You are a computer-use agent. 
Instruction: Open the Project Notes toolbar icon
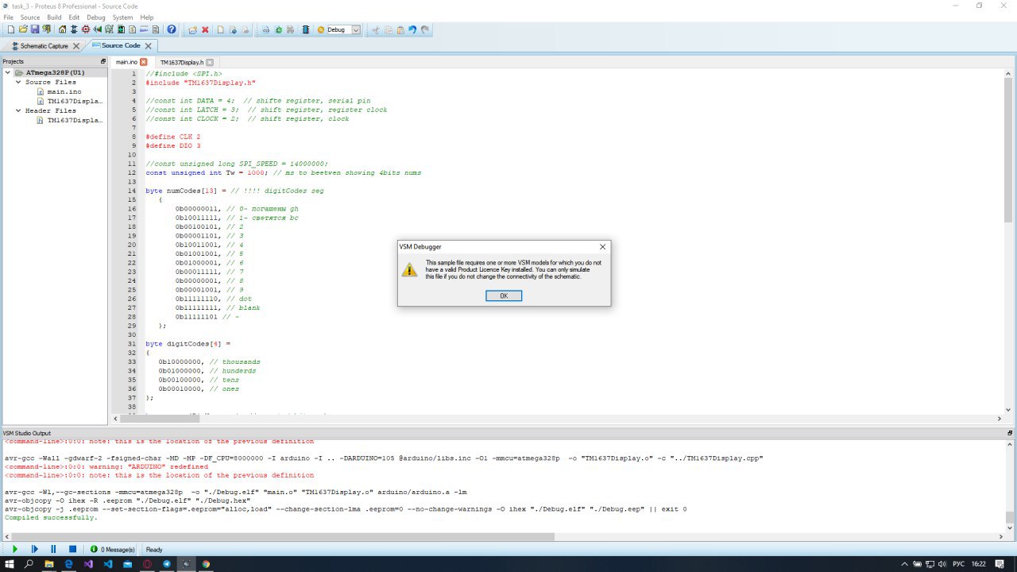[156, 29]
